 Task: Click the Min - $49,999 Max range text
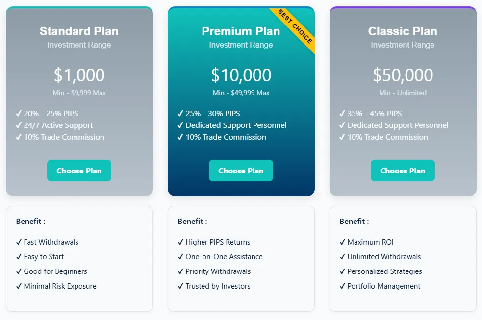point(241,93)
